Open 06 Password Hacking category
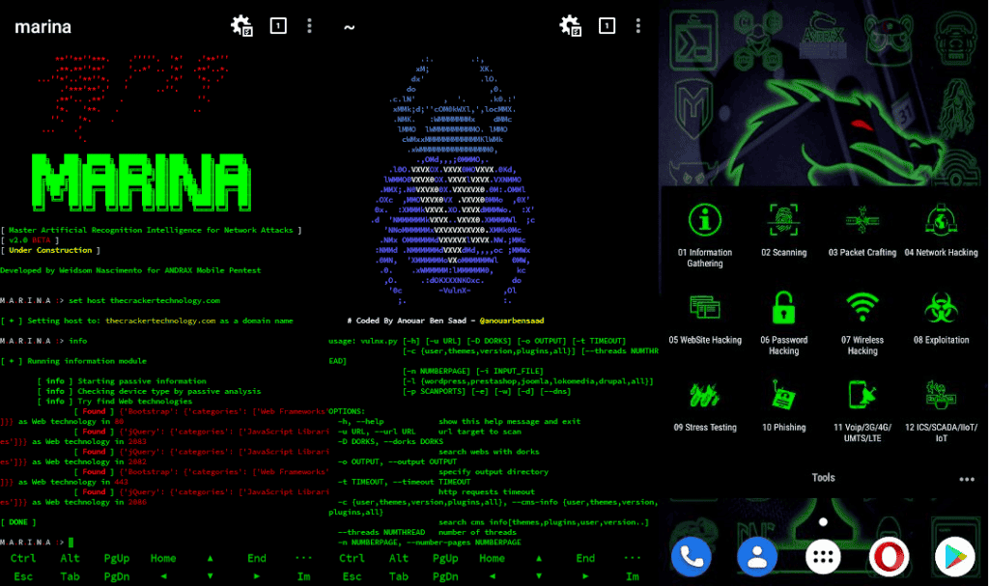The width and height of the screenshot is (989, 586). (x=784, y=323)
